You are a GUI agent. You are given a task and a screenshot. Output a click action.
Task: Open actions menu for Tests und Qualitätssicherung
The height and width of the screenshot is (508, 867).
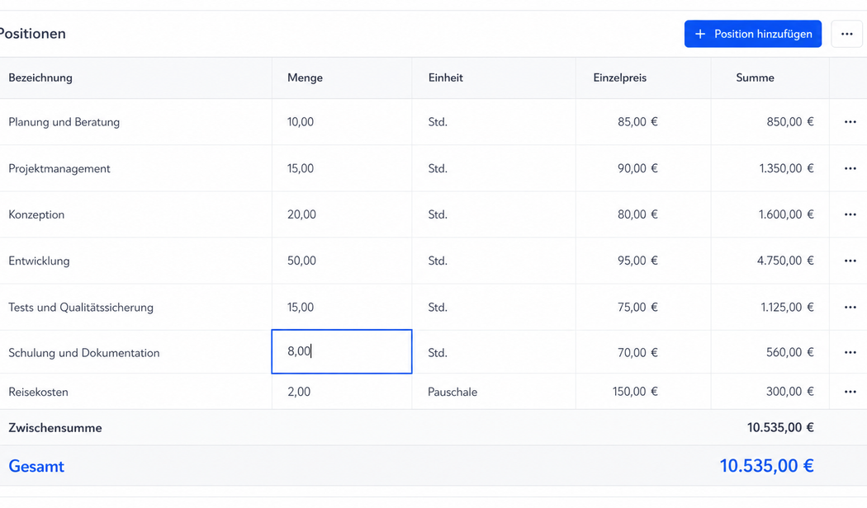850,307
